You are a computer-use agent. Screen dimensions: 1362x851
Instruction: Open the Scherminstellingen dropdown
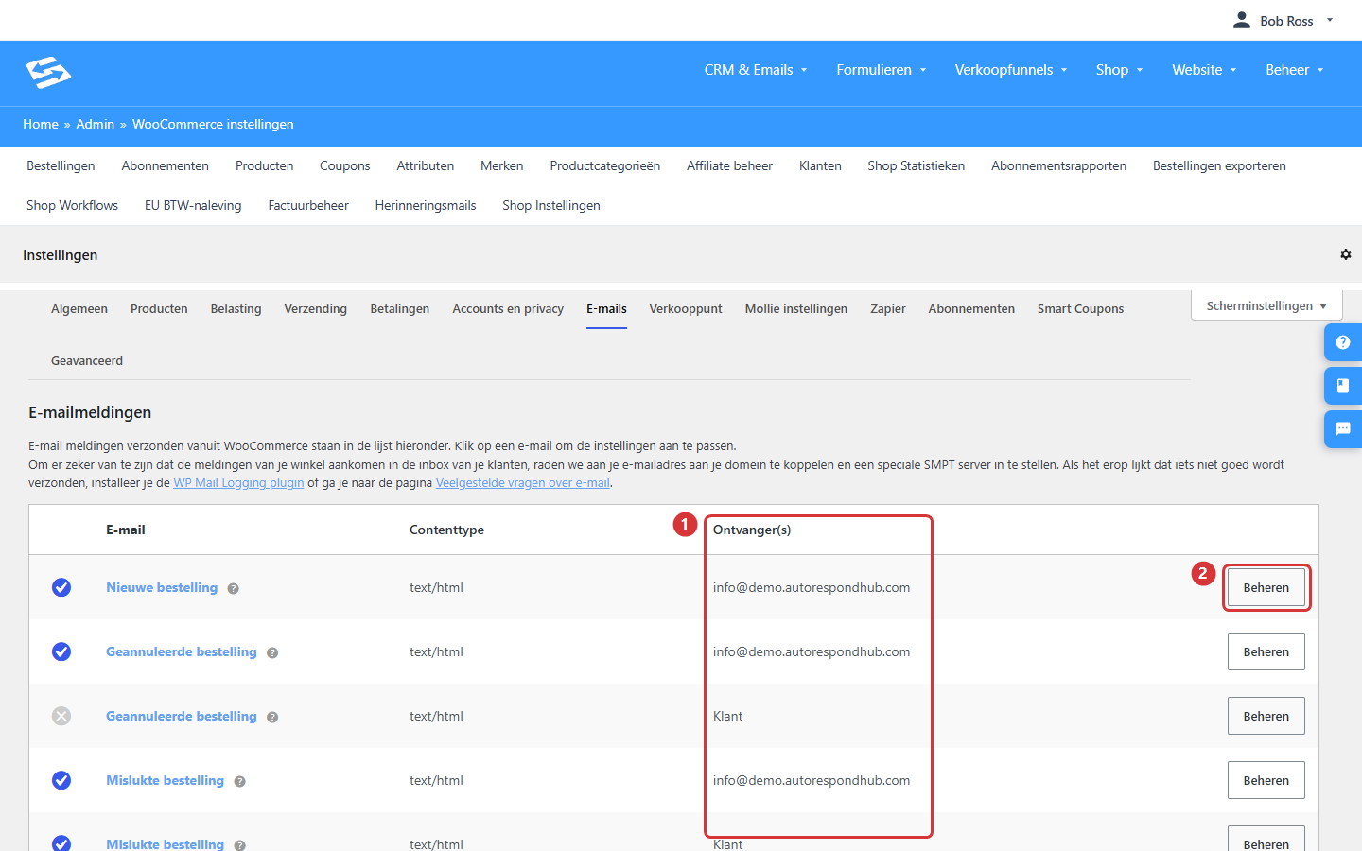pyautogui.click(x=1266, y=305)
